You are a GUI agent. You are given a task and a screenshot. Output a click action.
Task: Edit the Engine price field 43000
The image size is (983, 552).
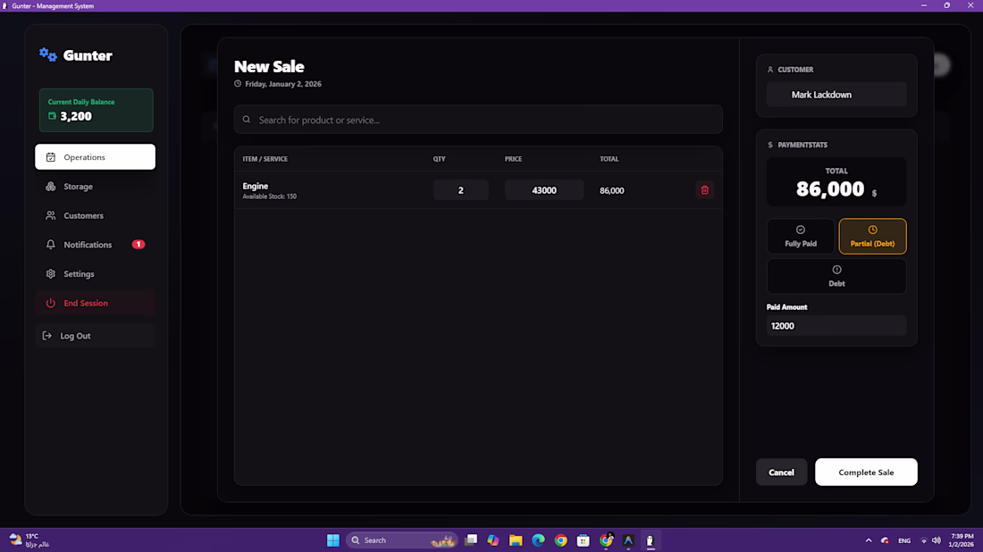(544, 190)
